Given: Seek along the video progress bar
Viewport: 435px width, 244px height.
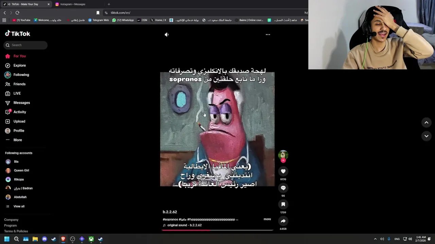Looking at the screenshot, I should [217, 230].
